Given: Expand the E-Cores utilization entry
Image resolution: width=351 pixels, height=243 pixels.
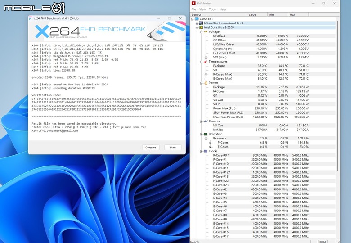Looking at the screenshot, I should point(210,147).
